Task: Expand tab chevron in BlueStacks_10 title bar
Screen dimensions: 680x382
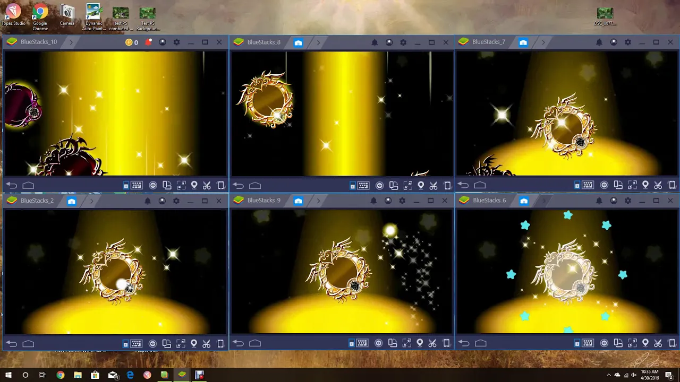Action: point(71,42)
